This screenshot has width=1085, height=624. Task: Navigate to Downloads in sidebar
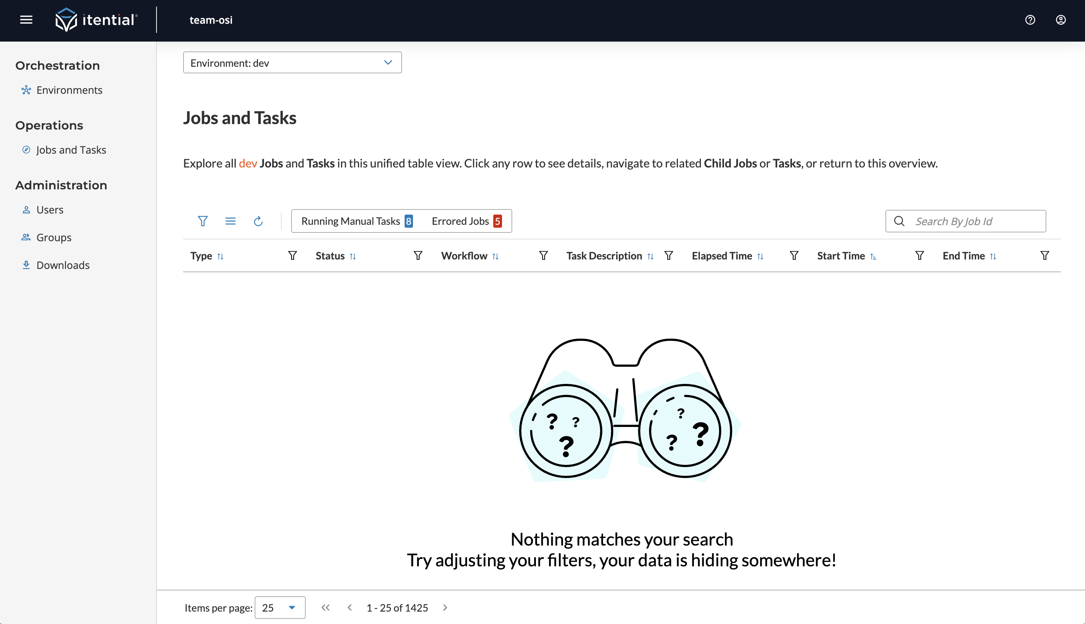pyautogui.click(x=63, y=265)
